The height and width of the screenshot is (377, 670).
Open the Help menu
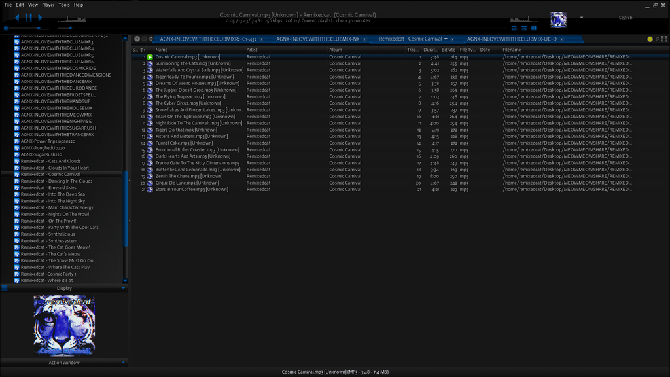pos(79,5)
